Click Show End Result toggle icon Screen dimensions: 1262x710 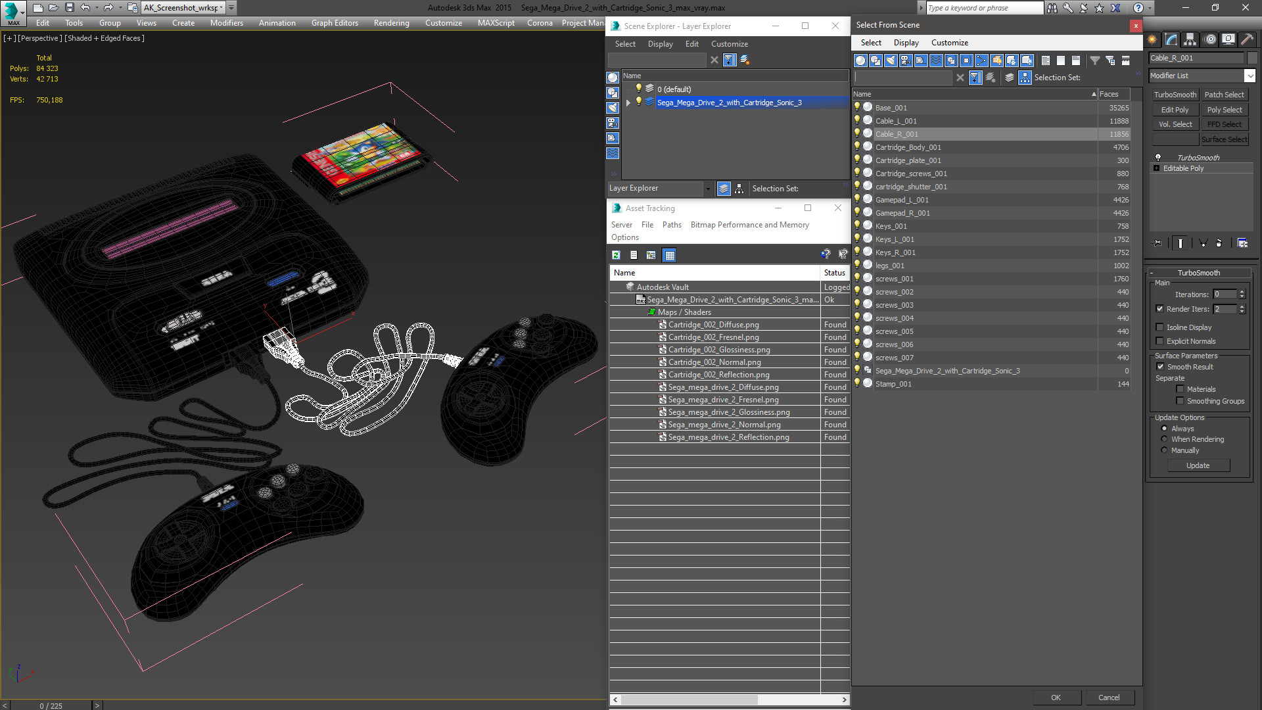tap(1180, 243)
